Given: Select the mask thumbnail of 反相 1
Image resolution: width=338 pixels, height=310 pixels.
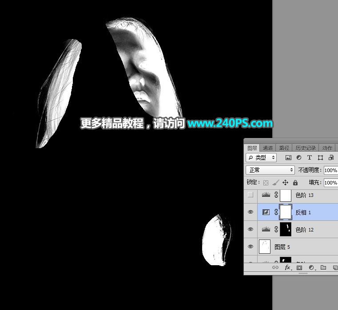Looking at the screenshot, I should tap(286, 212).
